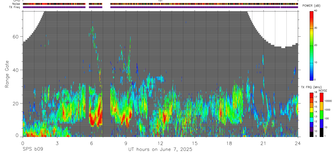Click the 21 tick on the UT hours axis

point(263,143)
